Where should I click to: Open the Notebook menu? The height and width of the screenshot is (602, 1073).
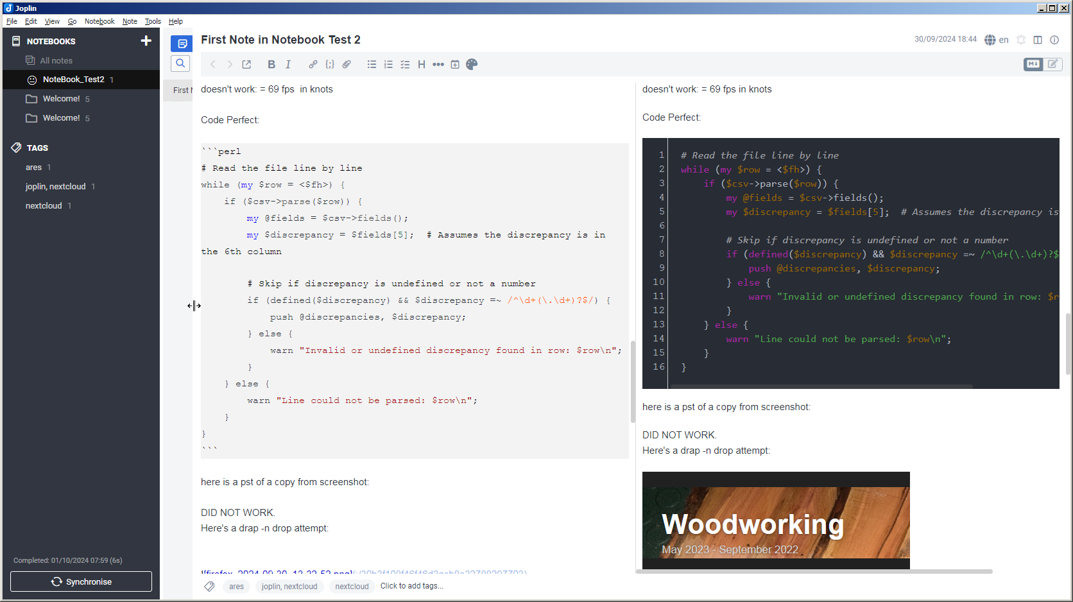pos(99,21)
